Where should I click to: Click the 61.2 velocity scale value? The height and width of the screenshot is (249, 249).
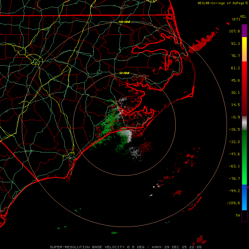coord(235,68)
